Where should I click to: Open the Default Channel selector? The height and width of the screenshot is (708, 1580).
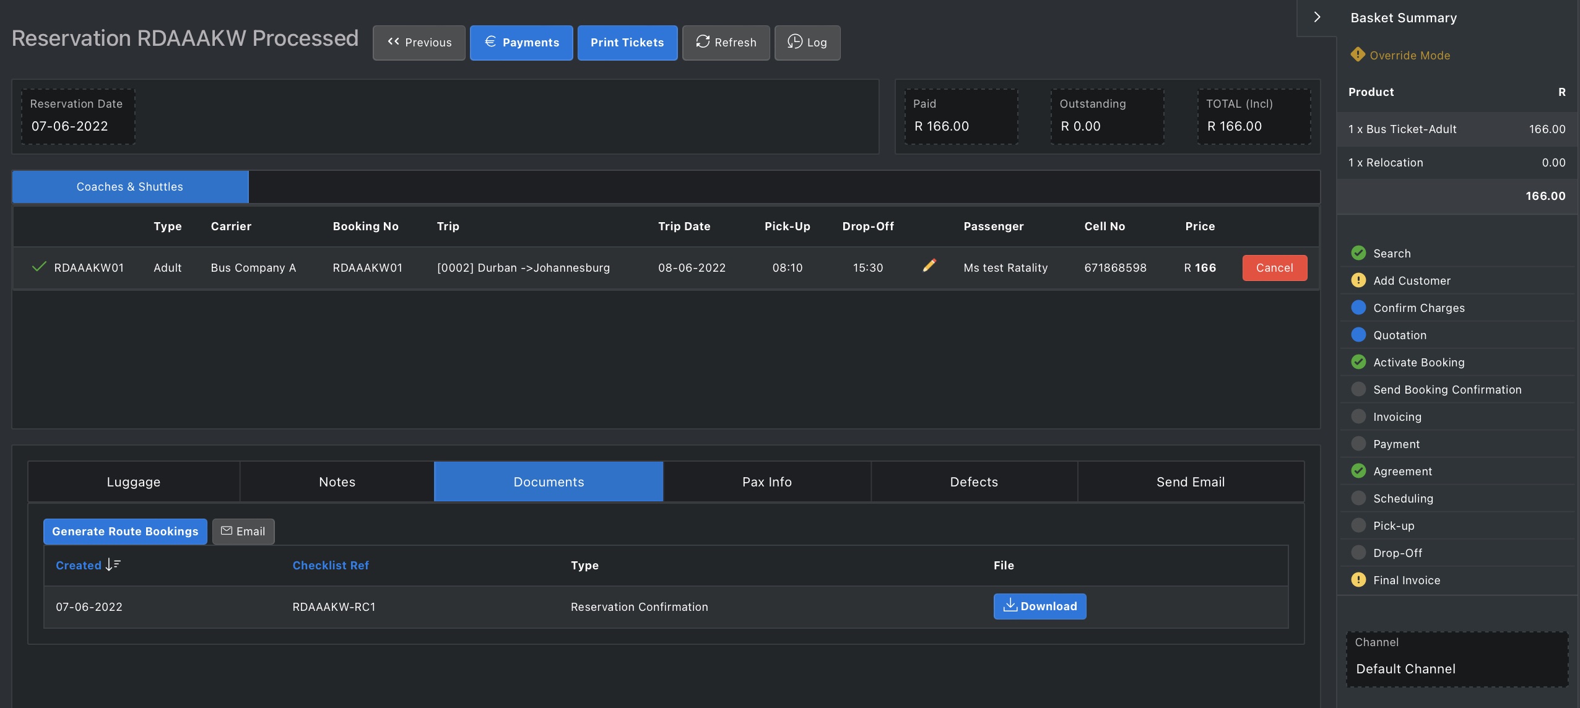point(1456,668)
